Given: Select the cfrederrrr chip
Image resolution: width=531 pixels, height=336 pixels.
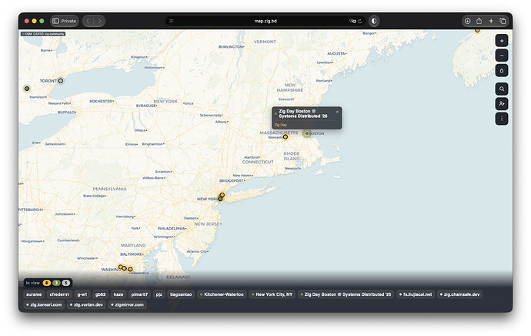Looking at the screenshot, I should pos(59,294).
